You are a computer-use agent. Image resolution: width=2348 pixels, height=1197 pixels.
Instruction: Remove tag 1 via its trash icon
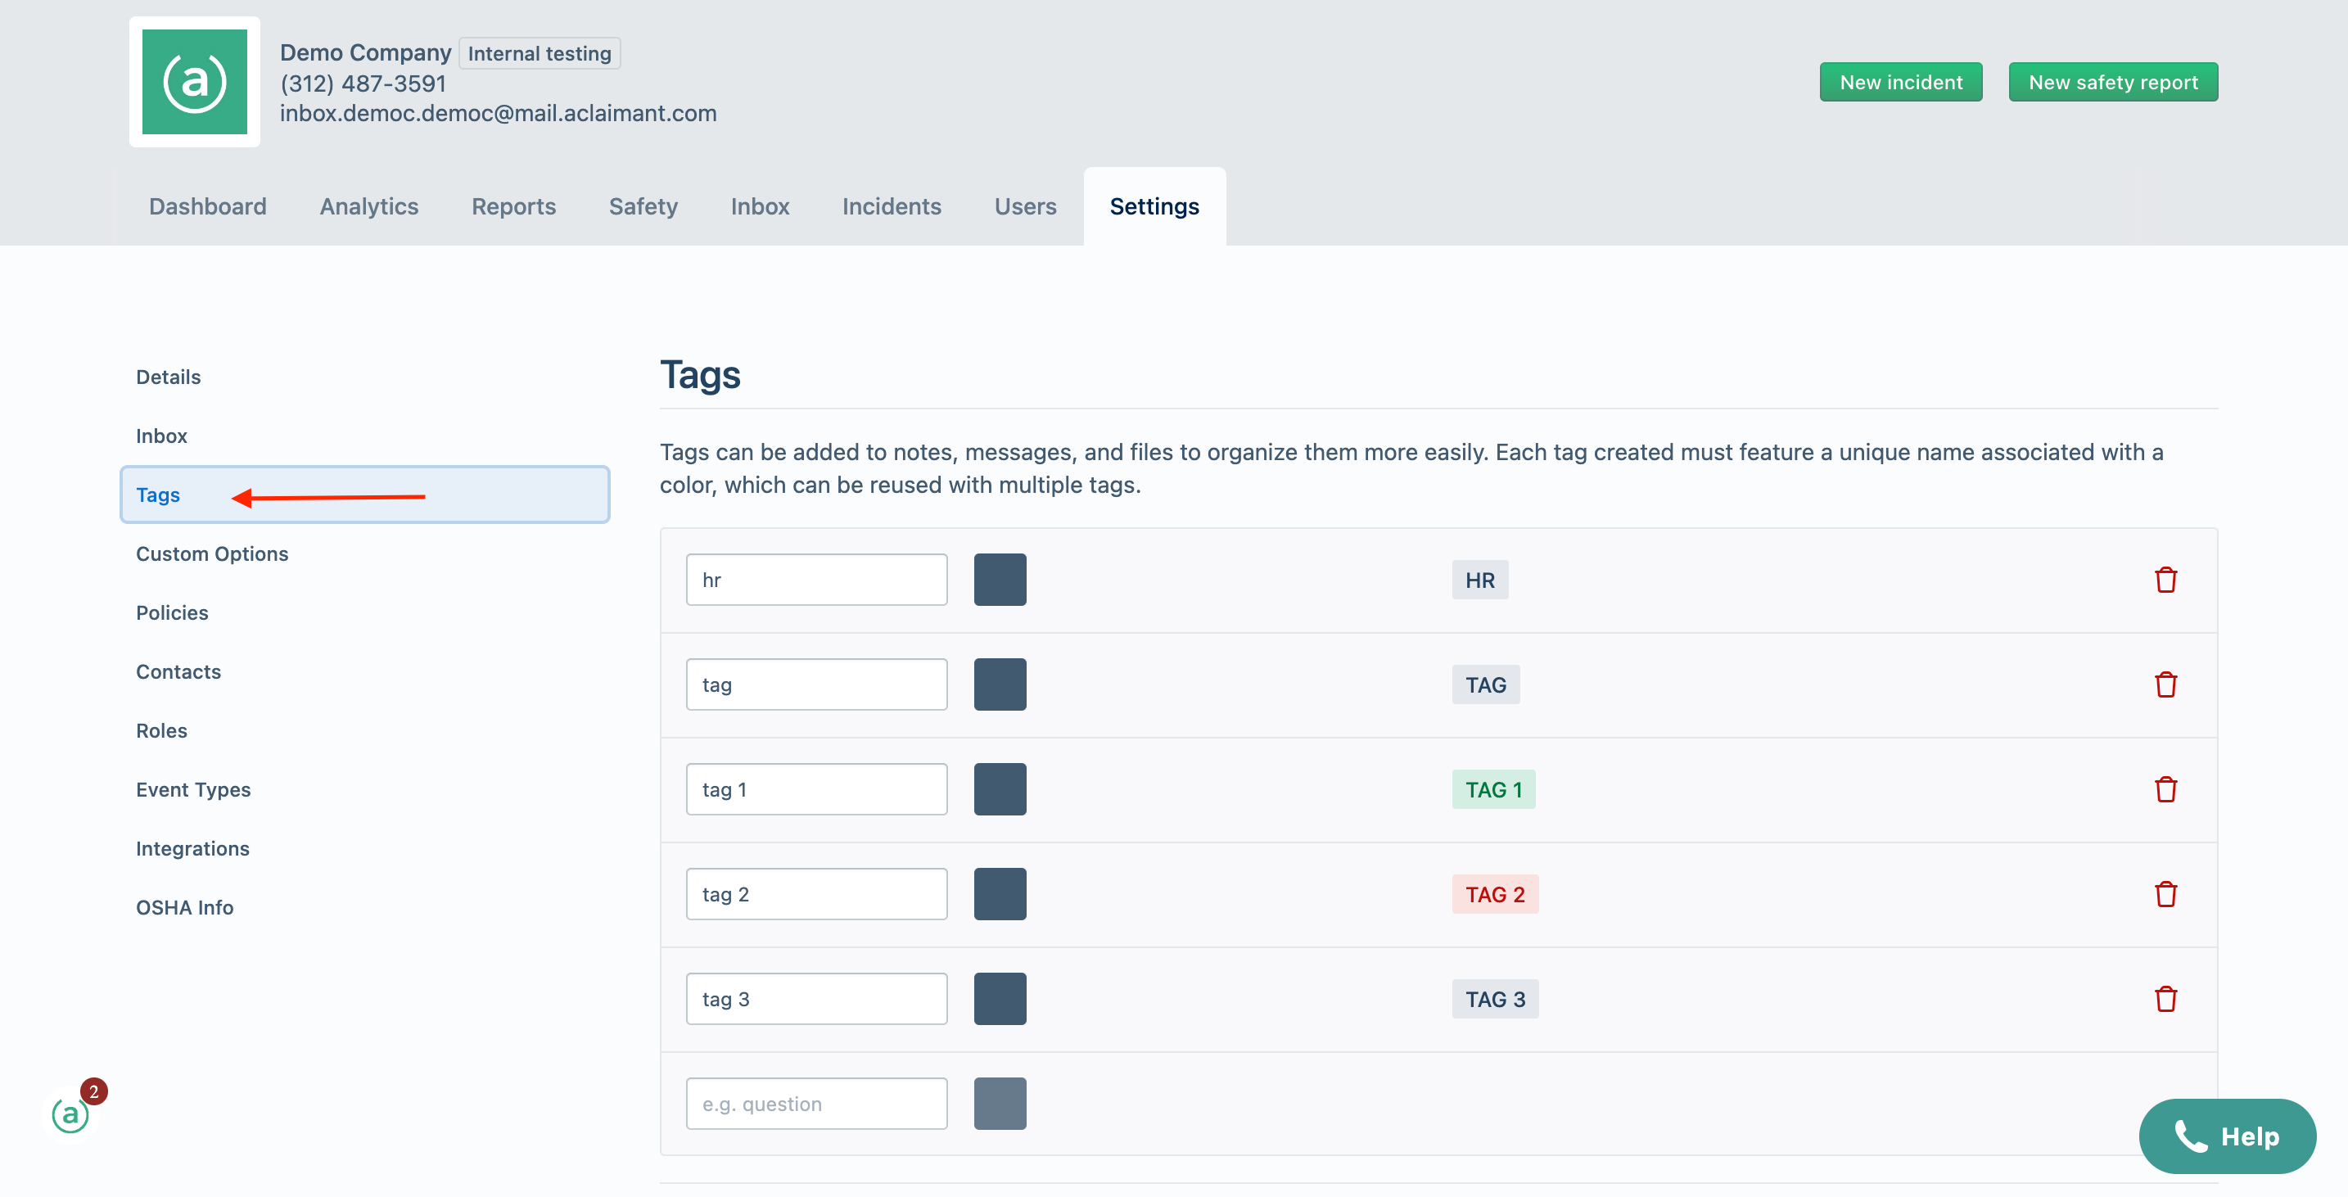tap(2165, 789)
